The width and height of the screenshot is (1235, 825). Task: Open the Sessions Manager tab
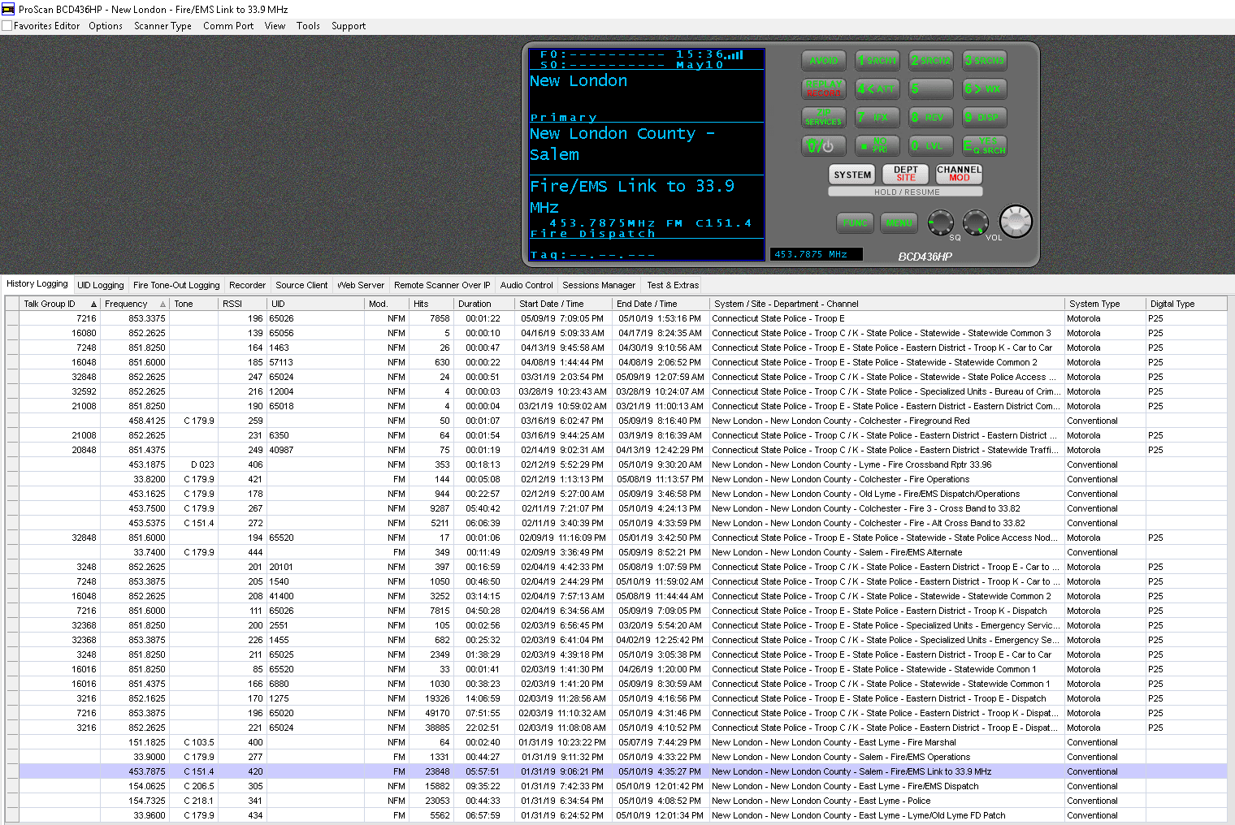(x=599, y=285)
